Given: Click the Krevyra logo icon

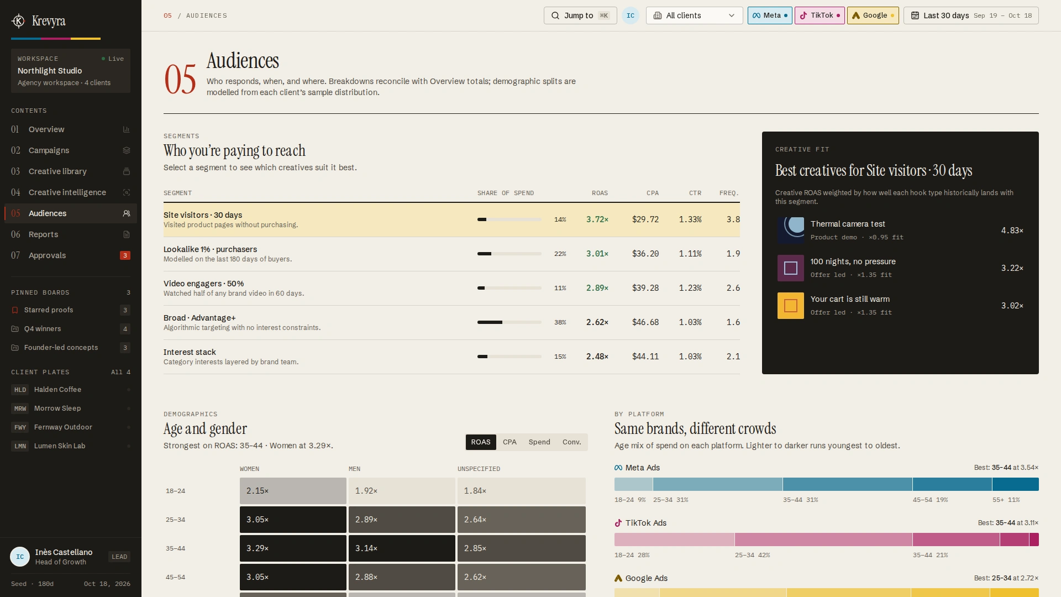Looking at the screenshot, I should click(x=18, y=21).
